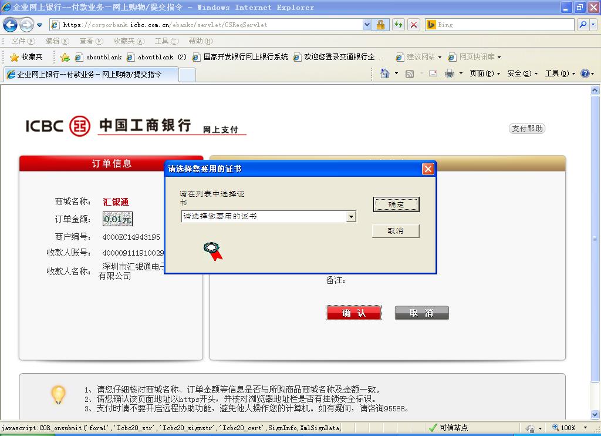Click the scrollbar down arrow
This screenshot has height=436, width=601.
(595, 414)
